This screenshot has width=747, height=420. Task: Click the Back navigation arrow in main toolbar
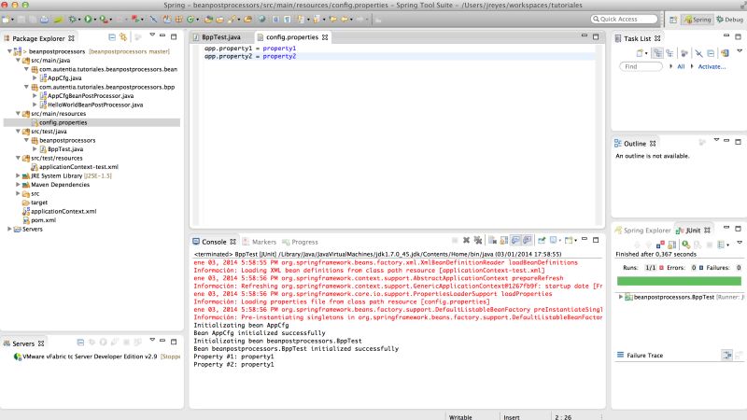point(344,20)
